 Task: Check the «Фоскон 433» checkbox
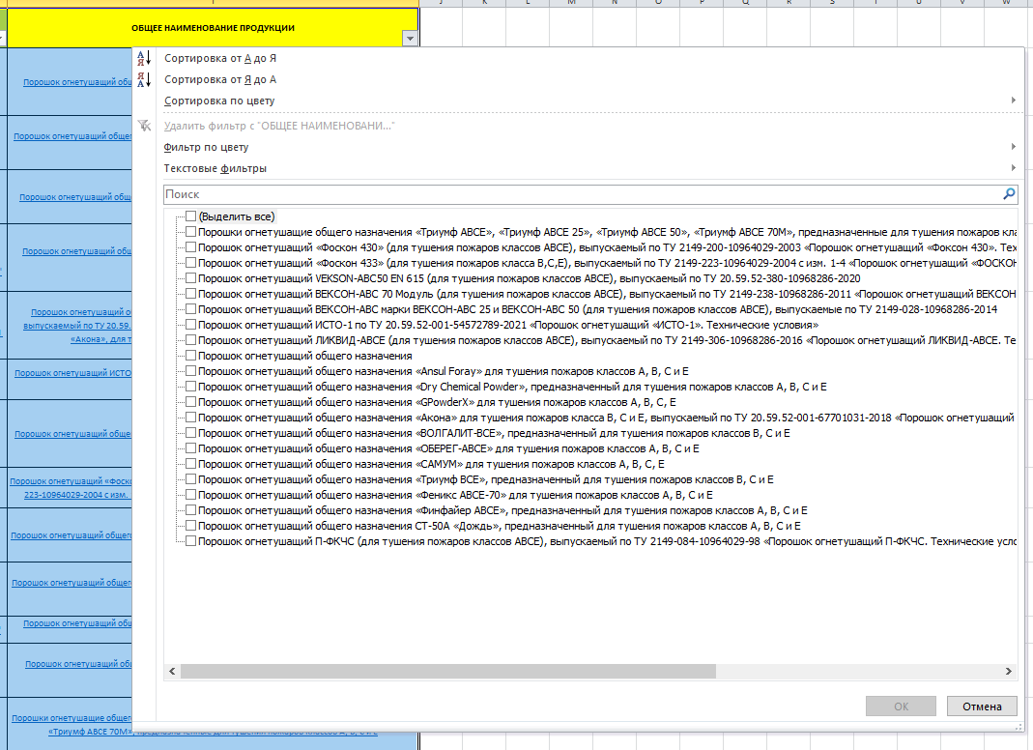point(190,263)
